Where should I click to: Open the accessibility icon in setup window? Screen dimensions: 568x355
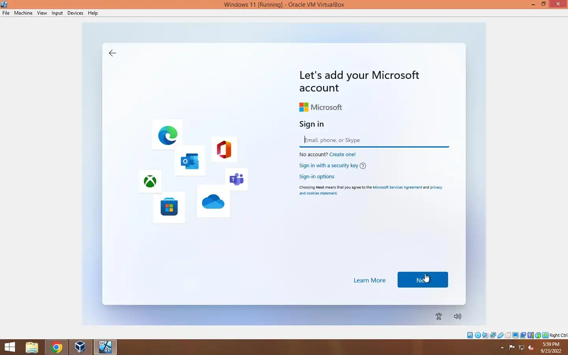[439, 316]
